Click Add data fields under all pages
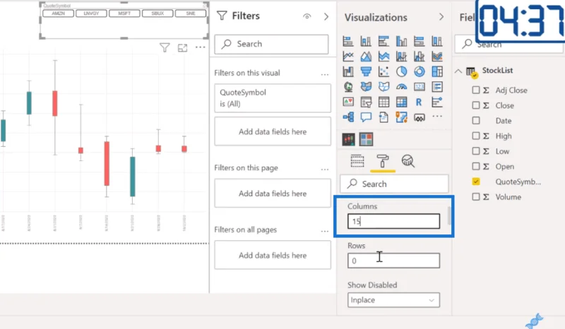The height and width of the screenshot is (329, 565). pos(273,255)
